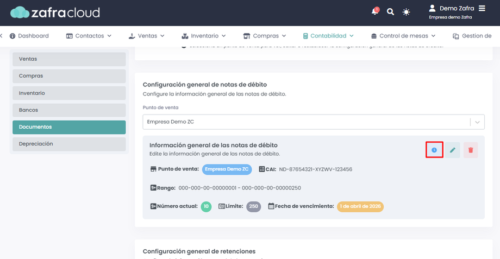
Task: Delete debit notes configuration trash icon
Action: click(x=471, y=150)
